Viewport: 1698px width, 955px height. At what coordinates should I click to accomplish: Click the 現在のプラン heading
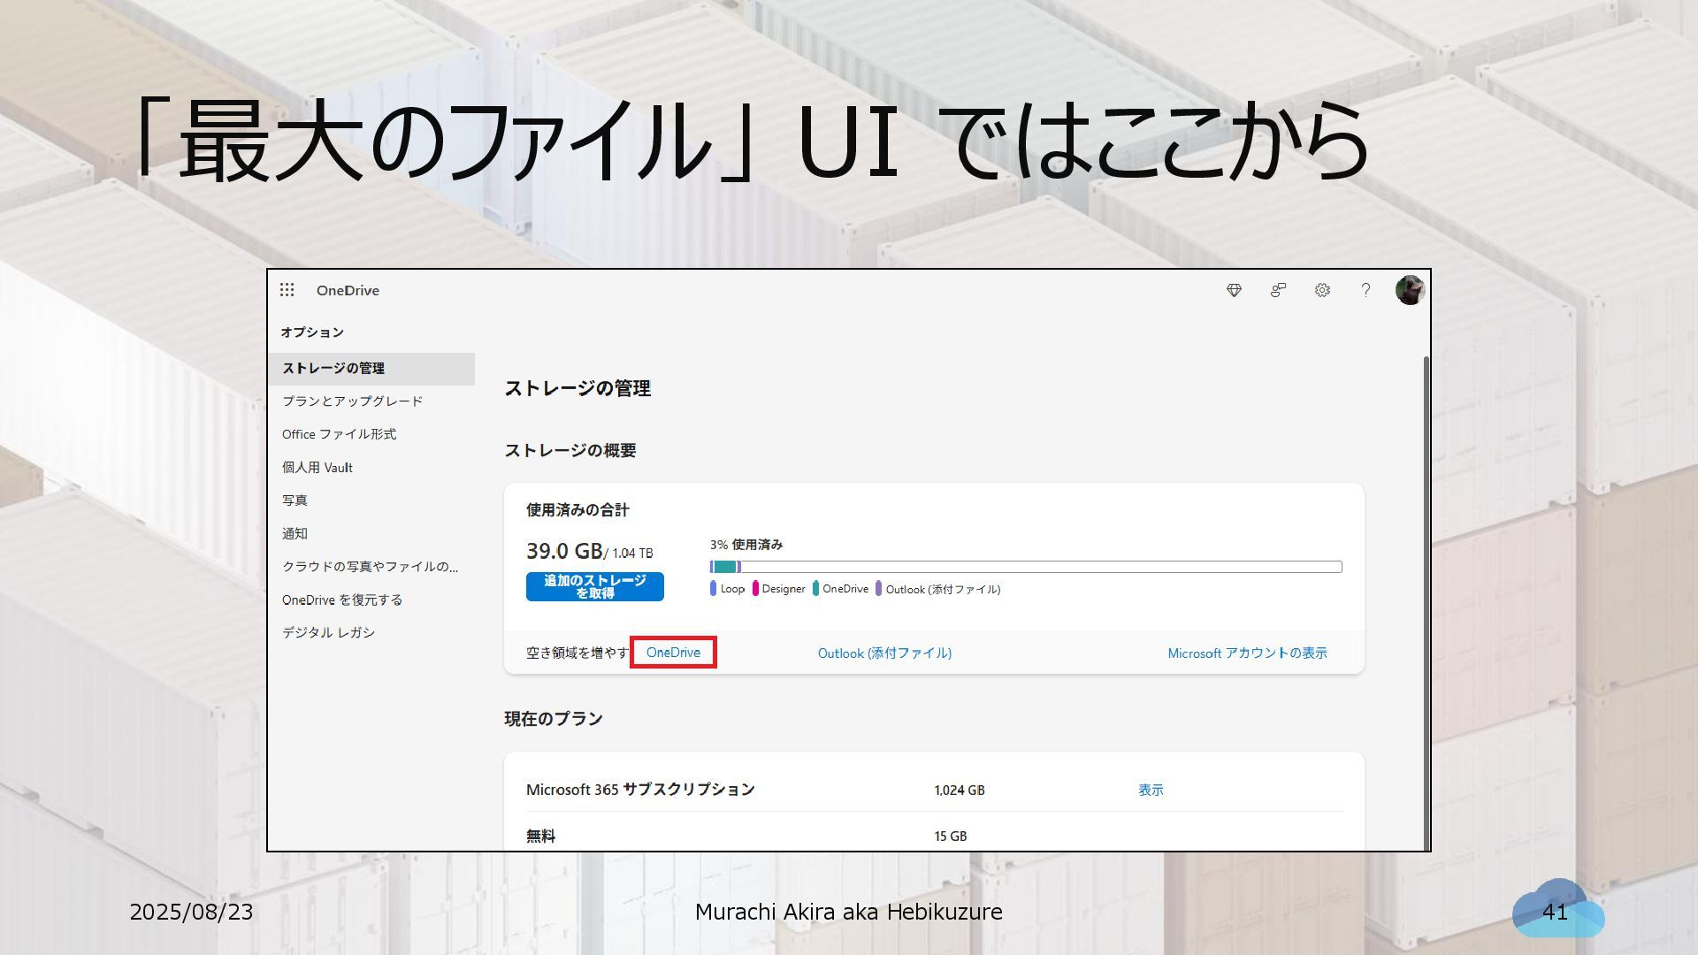point(554,719)
